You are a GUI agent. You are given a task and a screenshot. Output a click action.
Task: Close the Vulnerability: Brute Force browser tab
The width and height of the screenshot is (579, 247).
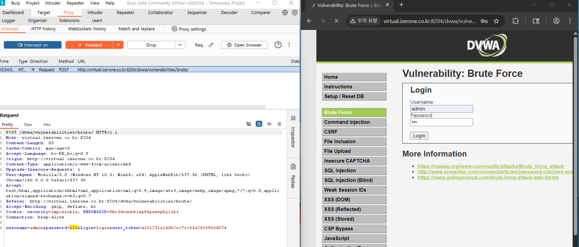coord(387,5)
